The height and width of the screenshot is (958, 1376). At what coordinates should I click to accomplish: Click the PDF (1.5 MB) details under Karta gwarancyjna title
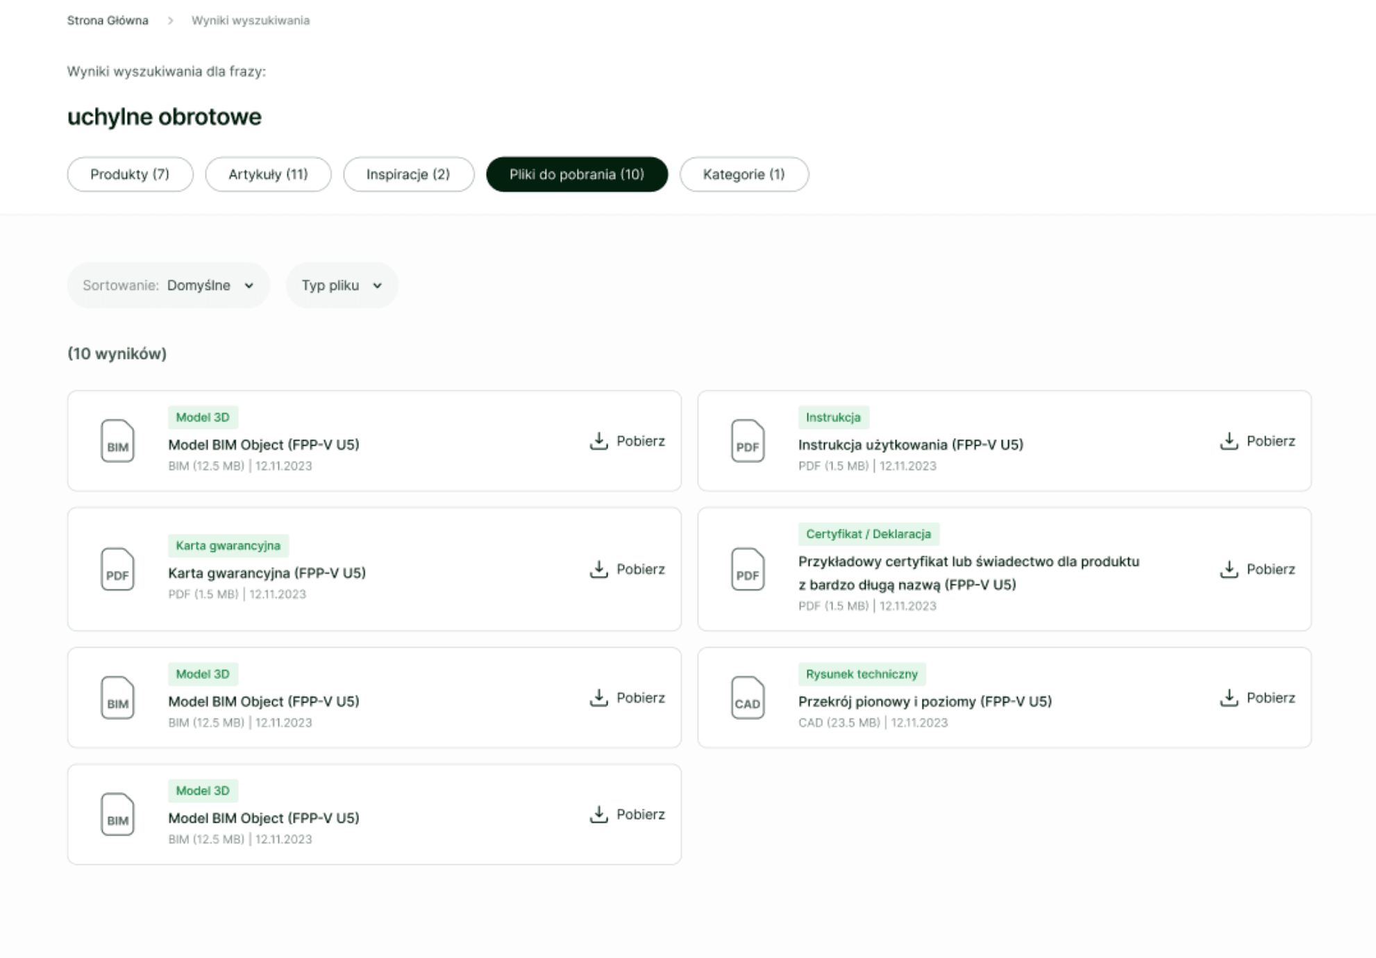tap(237, 594)
